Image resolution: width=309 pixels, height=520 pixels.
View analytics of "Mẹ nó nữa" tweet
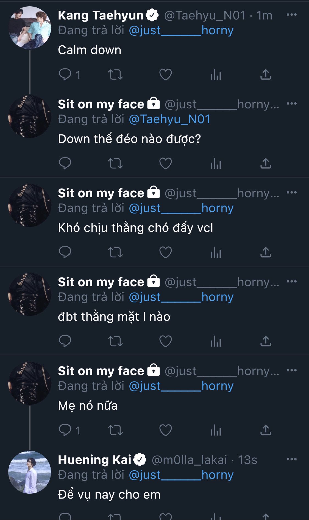pyautogui.click(x=216, y=430)
